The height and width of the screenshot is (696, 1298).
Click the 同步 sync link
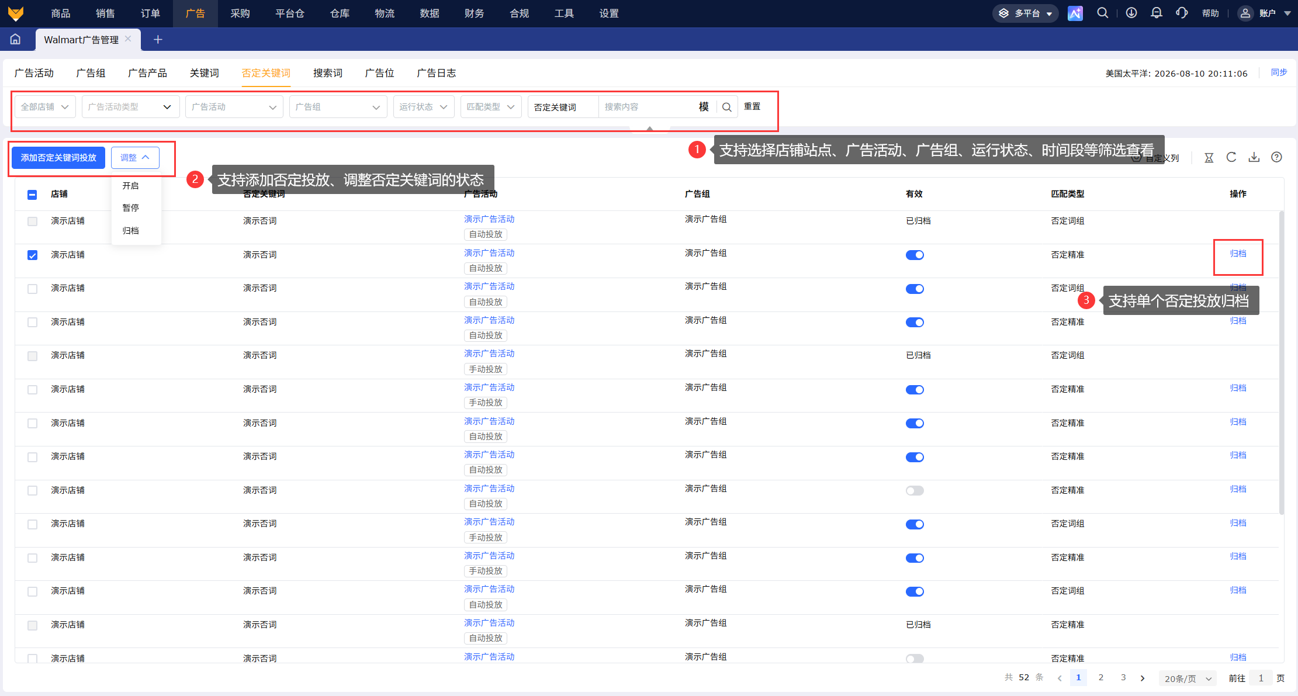pos(1279,72)
